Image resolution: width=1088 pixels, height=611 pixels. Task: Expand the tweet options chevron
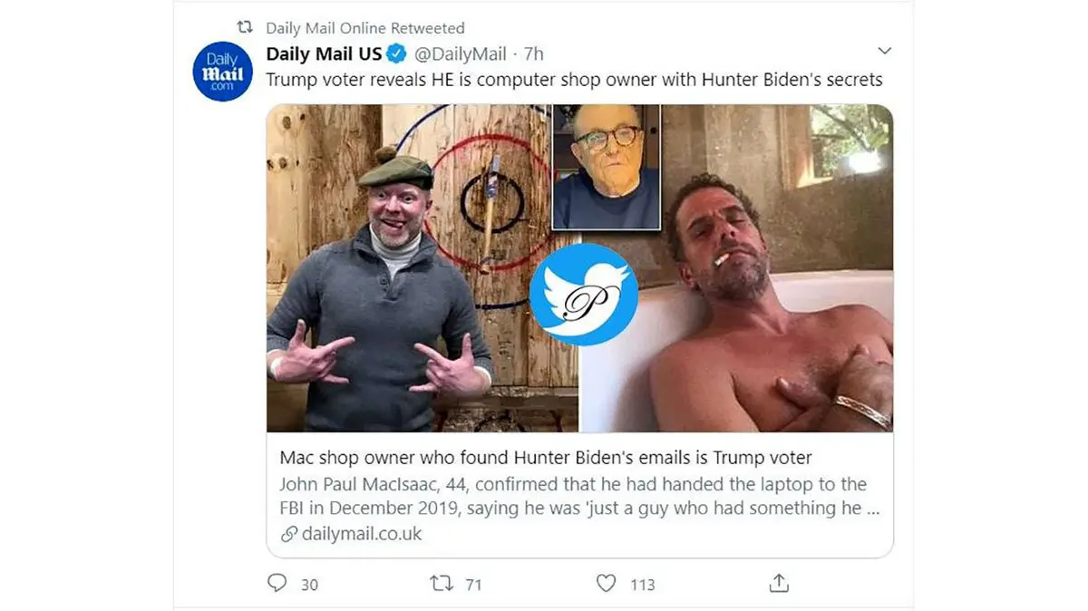[885, 50]
